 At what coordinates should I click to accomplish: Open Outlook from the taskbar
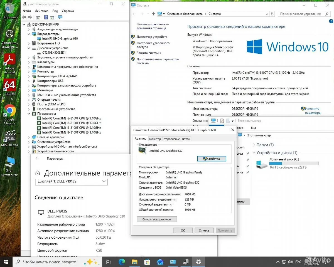tap(160, 262)
